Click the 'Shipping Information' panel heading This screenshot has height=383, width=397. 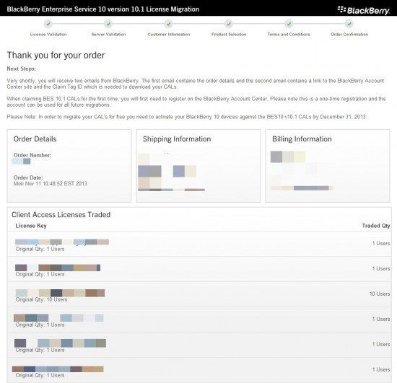click(177, 139)
